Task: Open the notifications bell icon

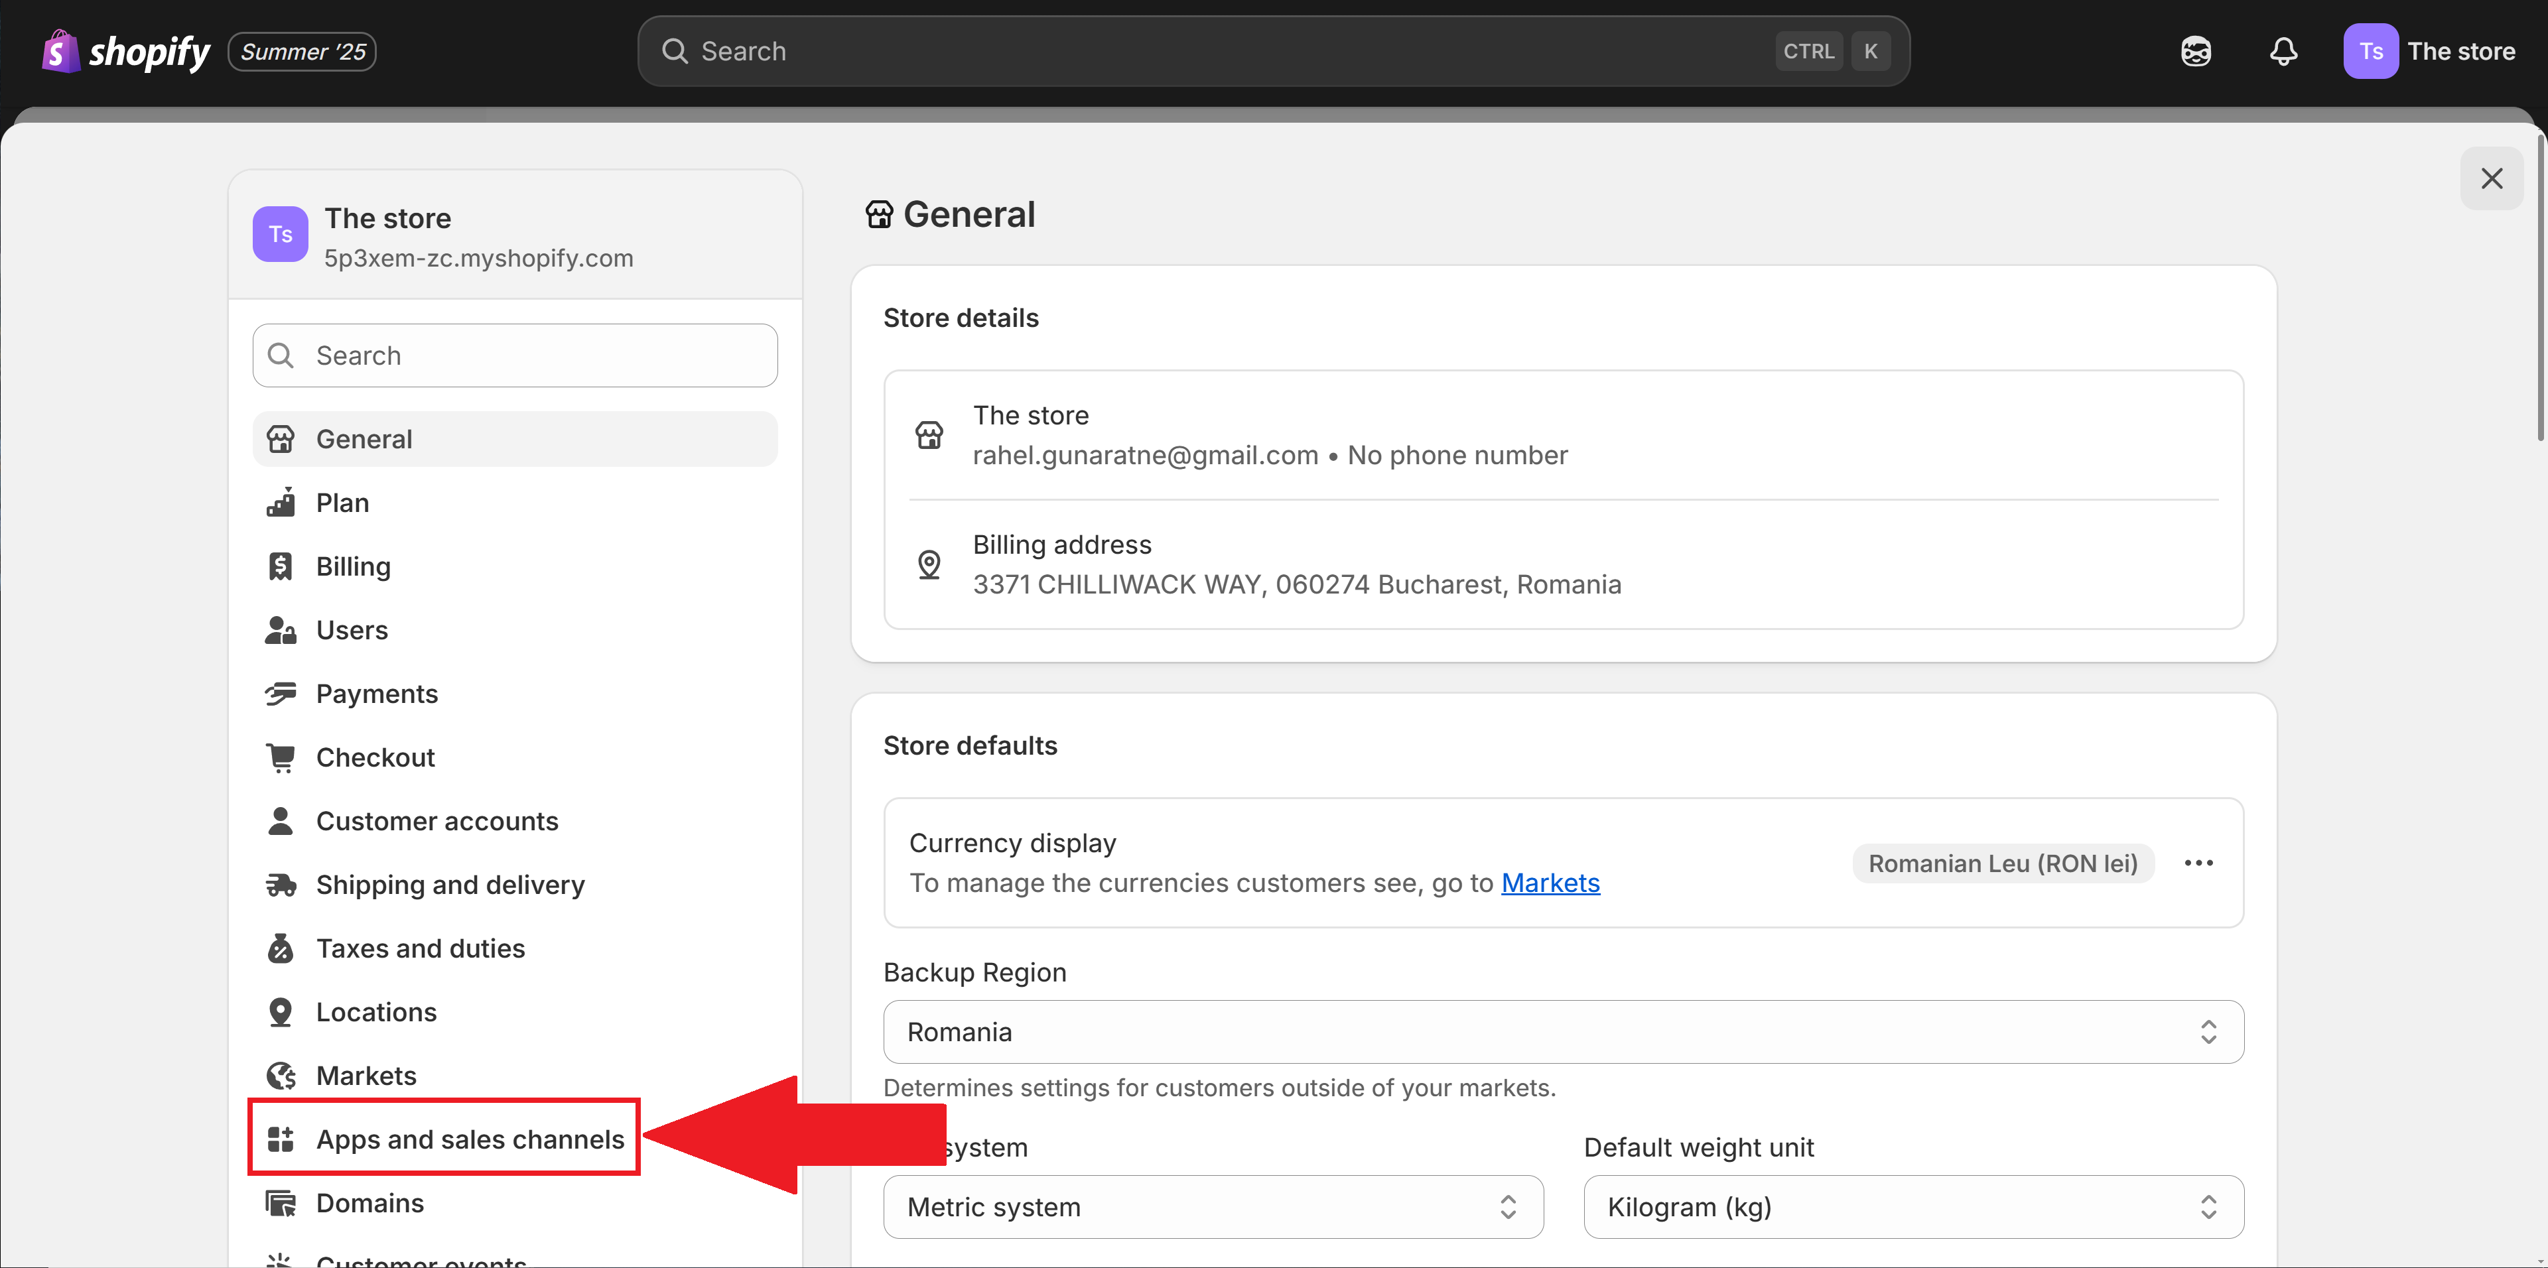Action: [2283, 50]
